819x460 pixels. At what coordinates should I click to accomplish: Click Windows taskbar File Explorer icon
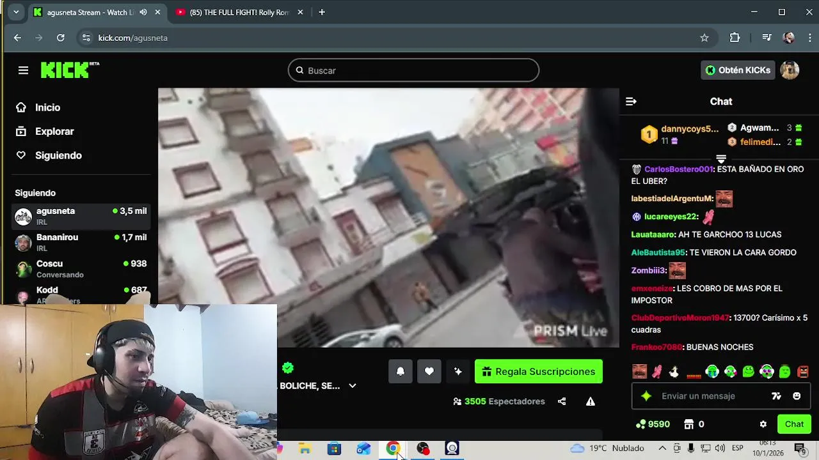tap(305, 448)
